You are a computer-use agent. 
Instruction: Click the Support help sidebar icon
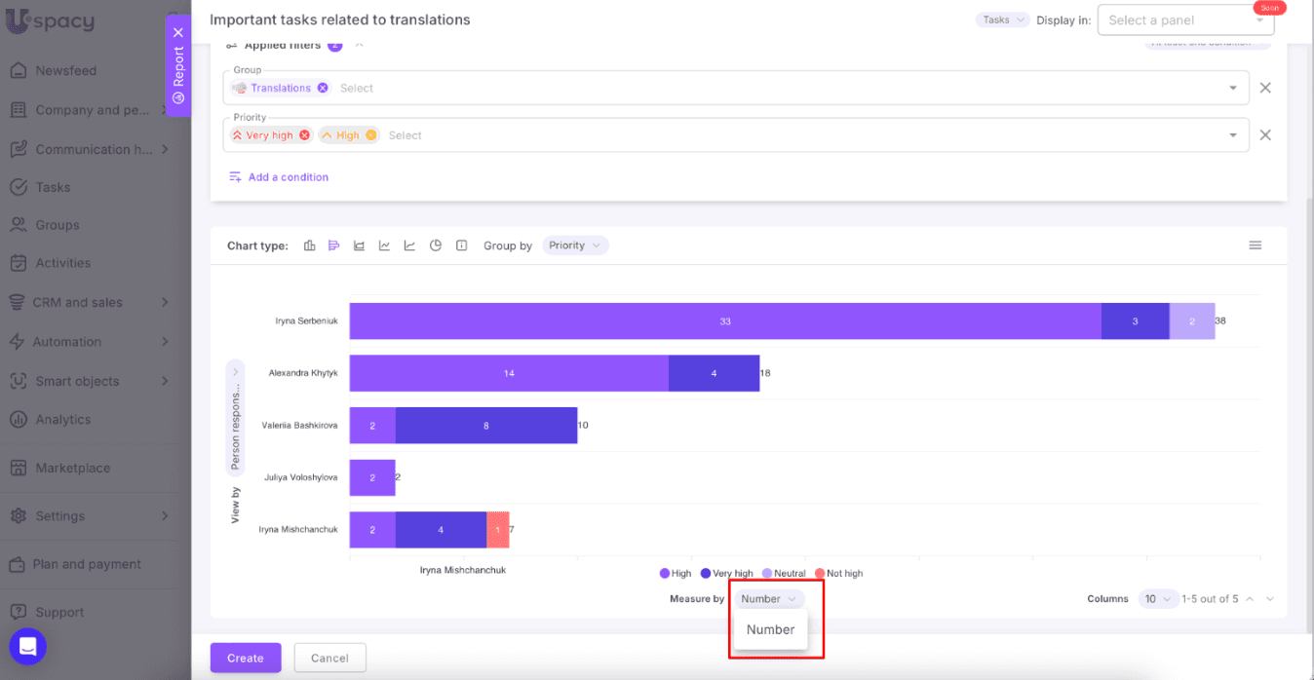[x=18, y=612]
